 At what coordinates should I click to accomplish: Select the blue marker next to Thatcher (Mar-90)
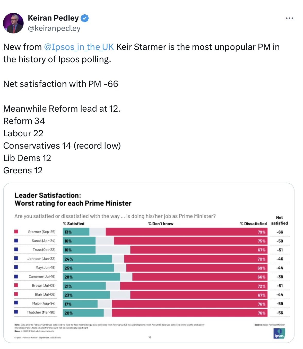coord(16,312)
